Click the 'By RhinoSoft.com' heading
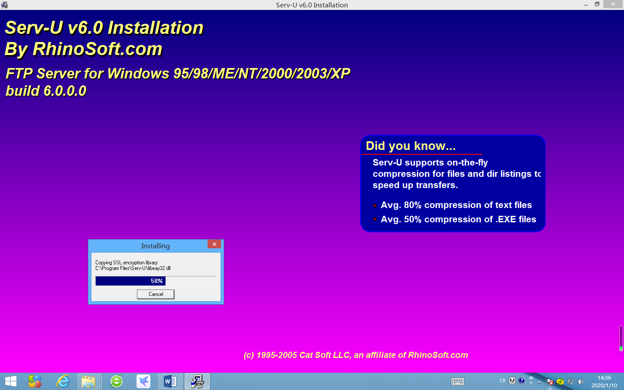This screenshot has height=390, width=624. (x=83, y=49)
